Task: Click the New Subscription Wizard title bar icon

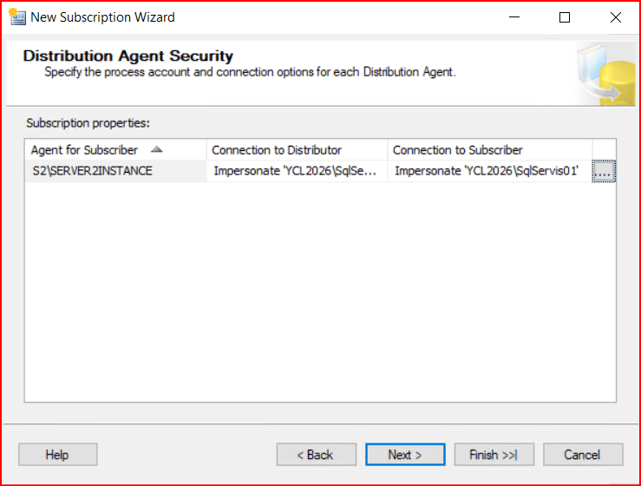Action: 16,16
